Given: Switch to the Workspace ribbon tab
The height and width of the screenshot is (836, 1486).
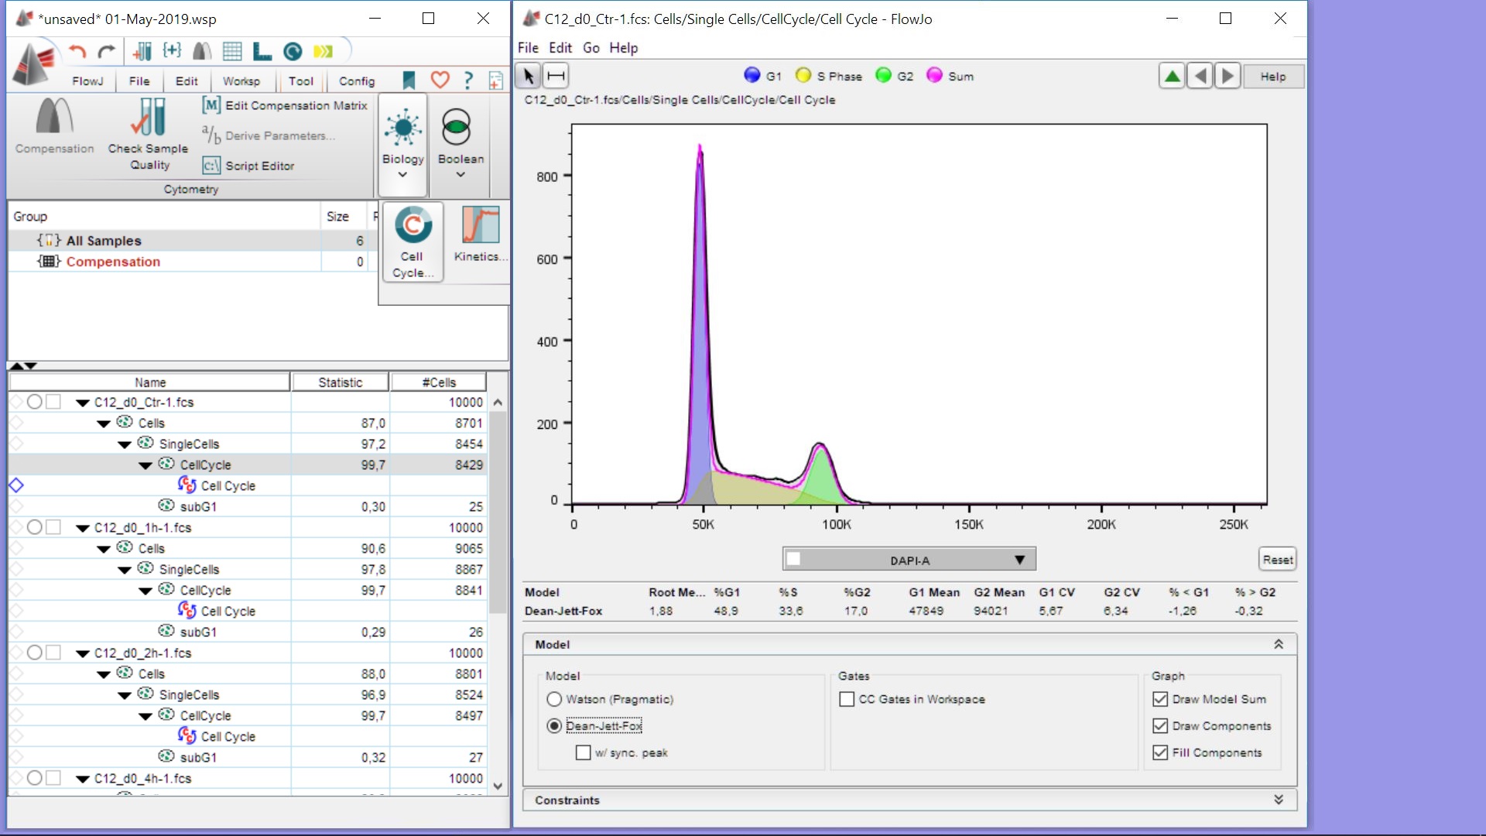Looking at the screenshot, I should [241, 81].
